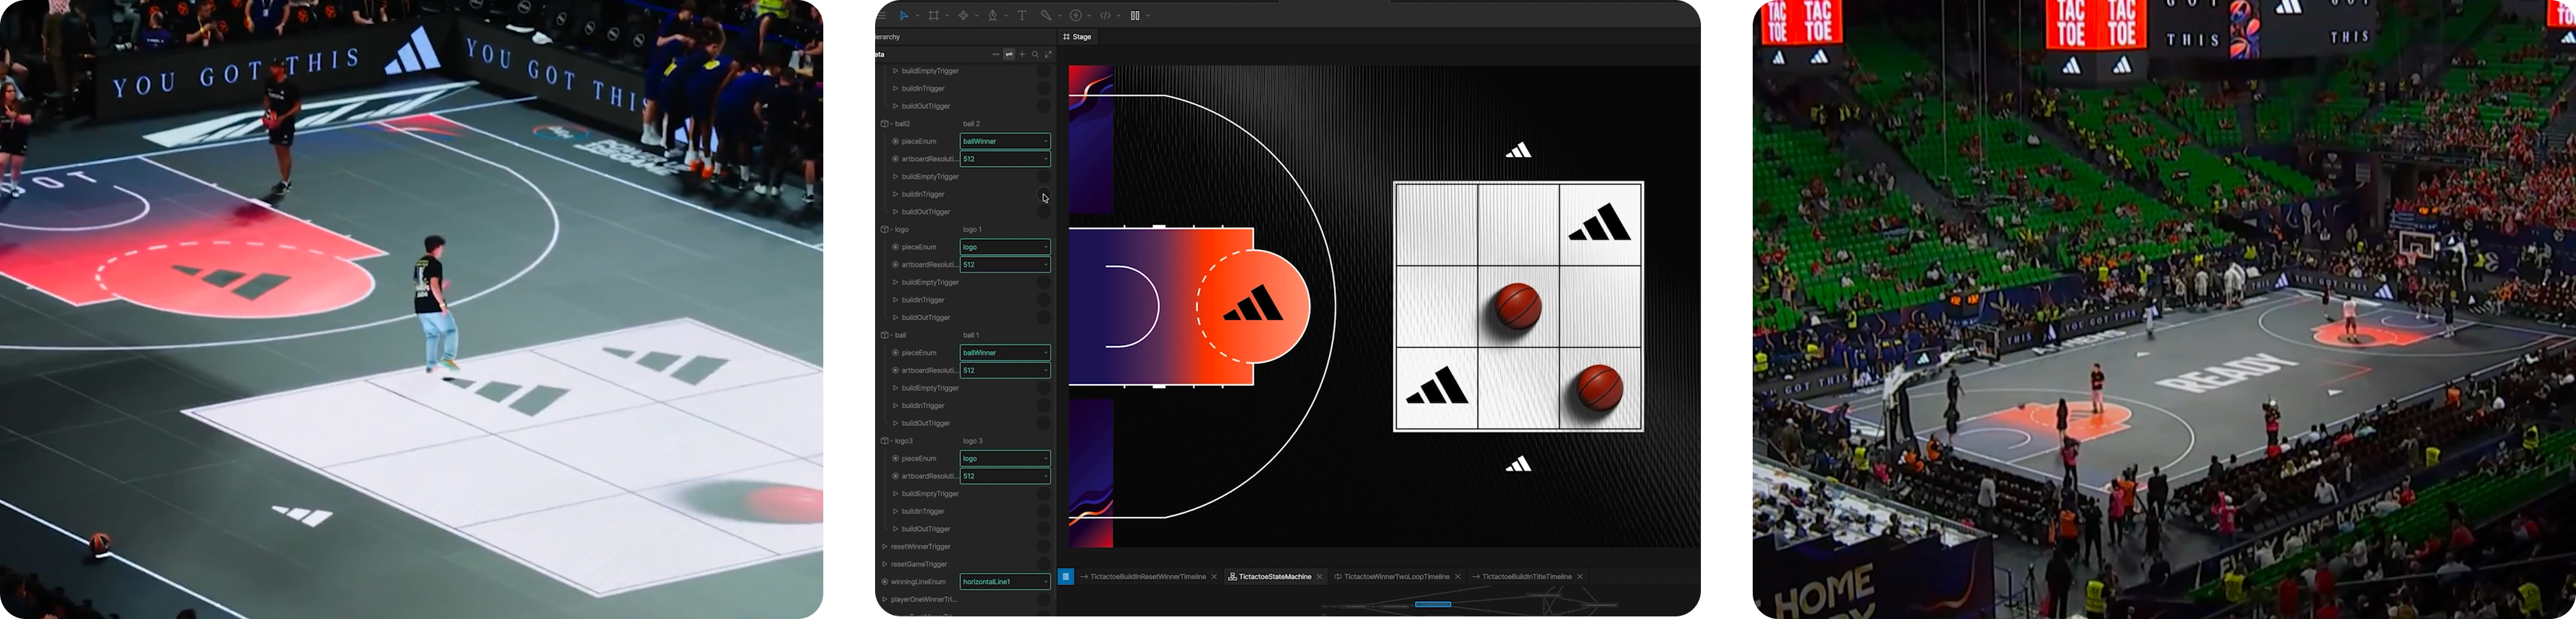The image size is (2576, 619).
Task: Open the pieceEnum dropdown under logo3
Action: [1005, 458]
